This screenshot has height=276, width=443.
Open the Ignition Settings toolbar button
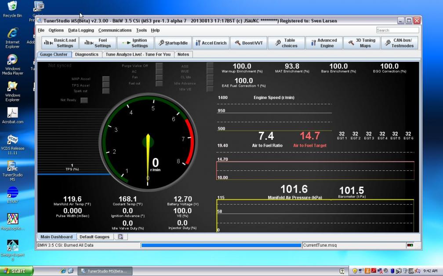coord(135,43)
